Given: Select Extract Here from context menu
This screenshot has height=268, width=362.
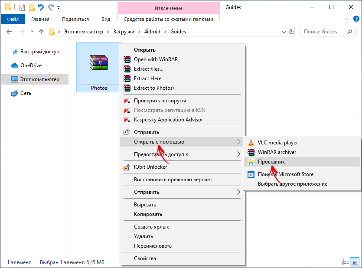Looking at the screenshot, I should (x=147, y=78).
